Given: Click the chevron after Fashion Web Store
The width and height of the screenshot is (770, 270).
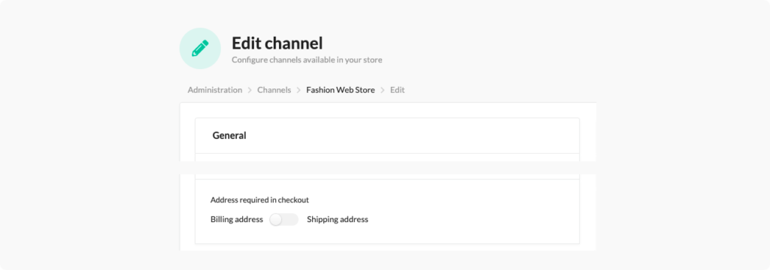Looking at the screenshot, I should point(383,90).
